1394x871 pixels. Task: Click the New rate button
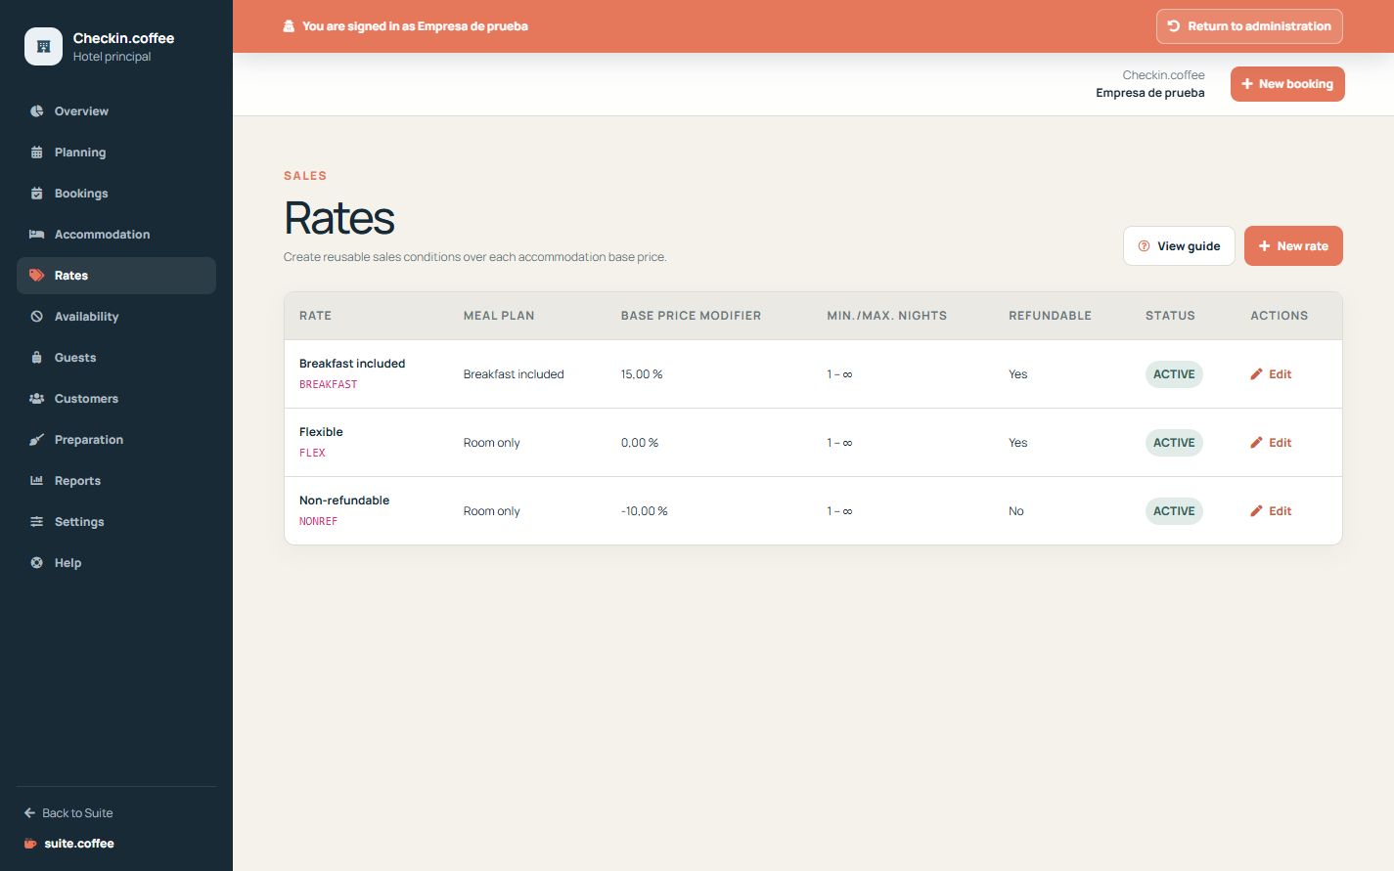(1293, 246)
